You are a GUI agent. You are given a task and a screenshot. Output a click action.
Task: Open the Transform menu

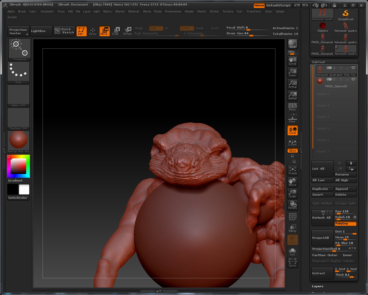pyautogui.click(x=254, y=12)
